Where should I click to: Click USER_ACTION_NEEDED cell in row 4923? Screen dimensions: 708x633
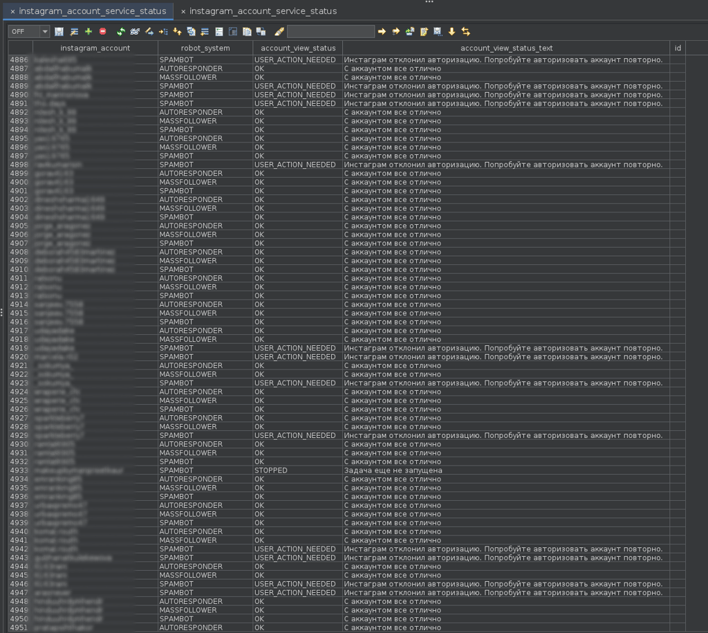[297, 383]
